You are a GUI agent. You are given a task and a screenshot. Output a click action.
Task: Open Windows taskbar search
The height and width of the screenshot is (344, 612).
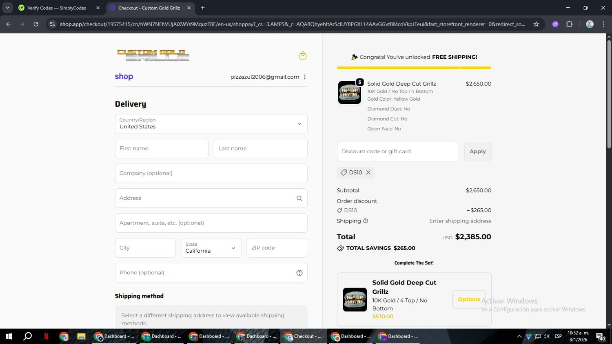click(27, 337)
